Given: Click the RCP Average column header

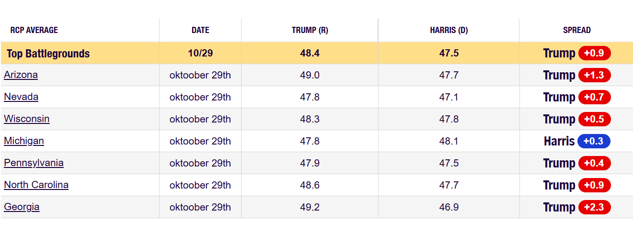Looking at the screenshot, I should [34, 30].
